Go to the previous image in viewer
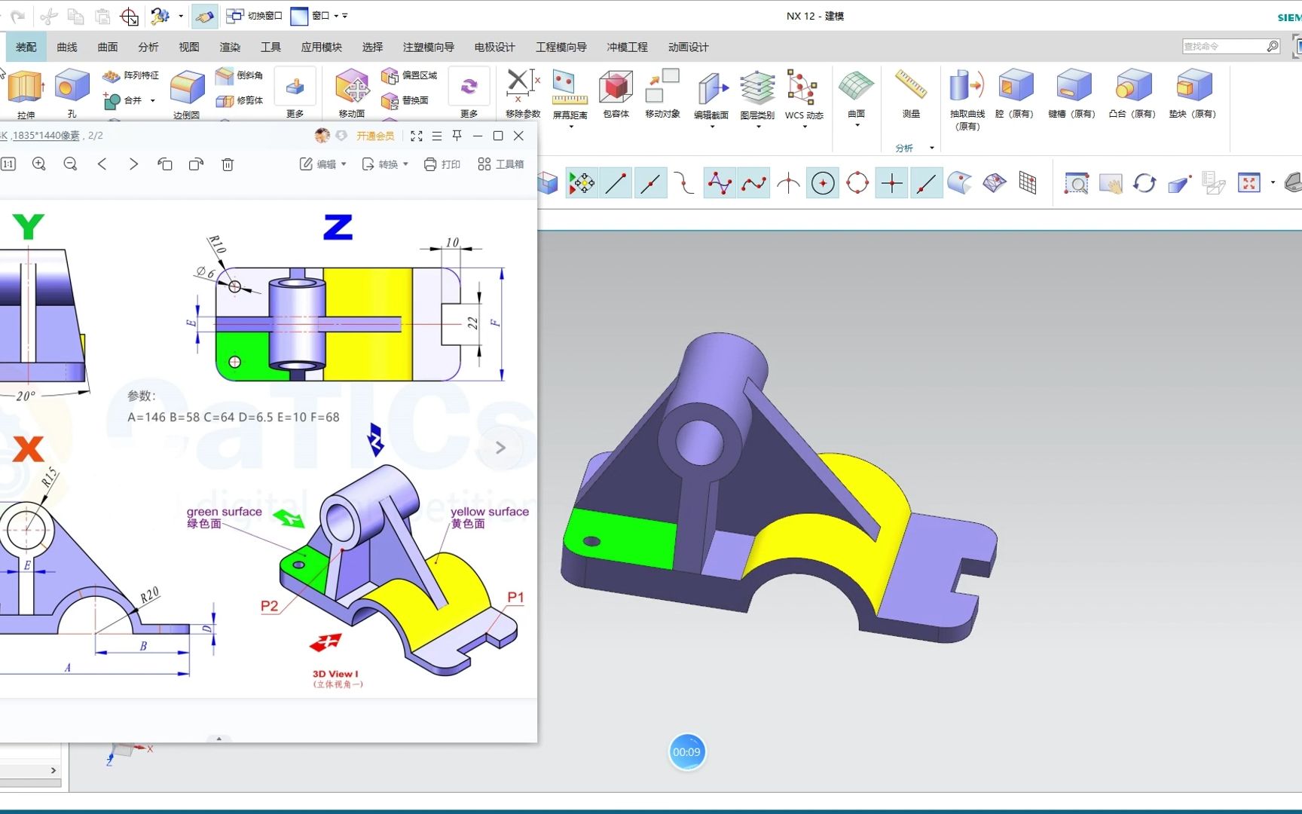Image resolution: width=1302 pixels, height=814 pixels. pos(102,164)
